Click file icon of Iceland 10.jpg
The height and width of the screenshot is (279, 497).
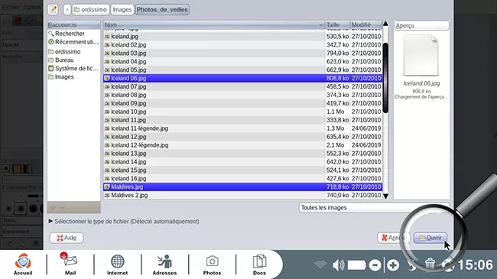[x=107, y=112]
